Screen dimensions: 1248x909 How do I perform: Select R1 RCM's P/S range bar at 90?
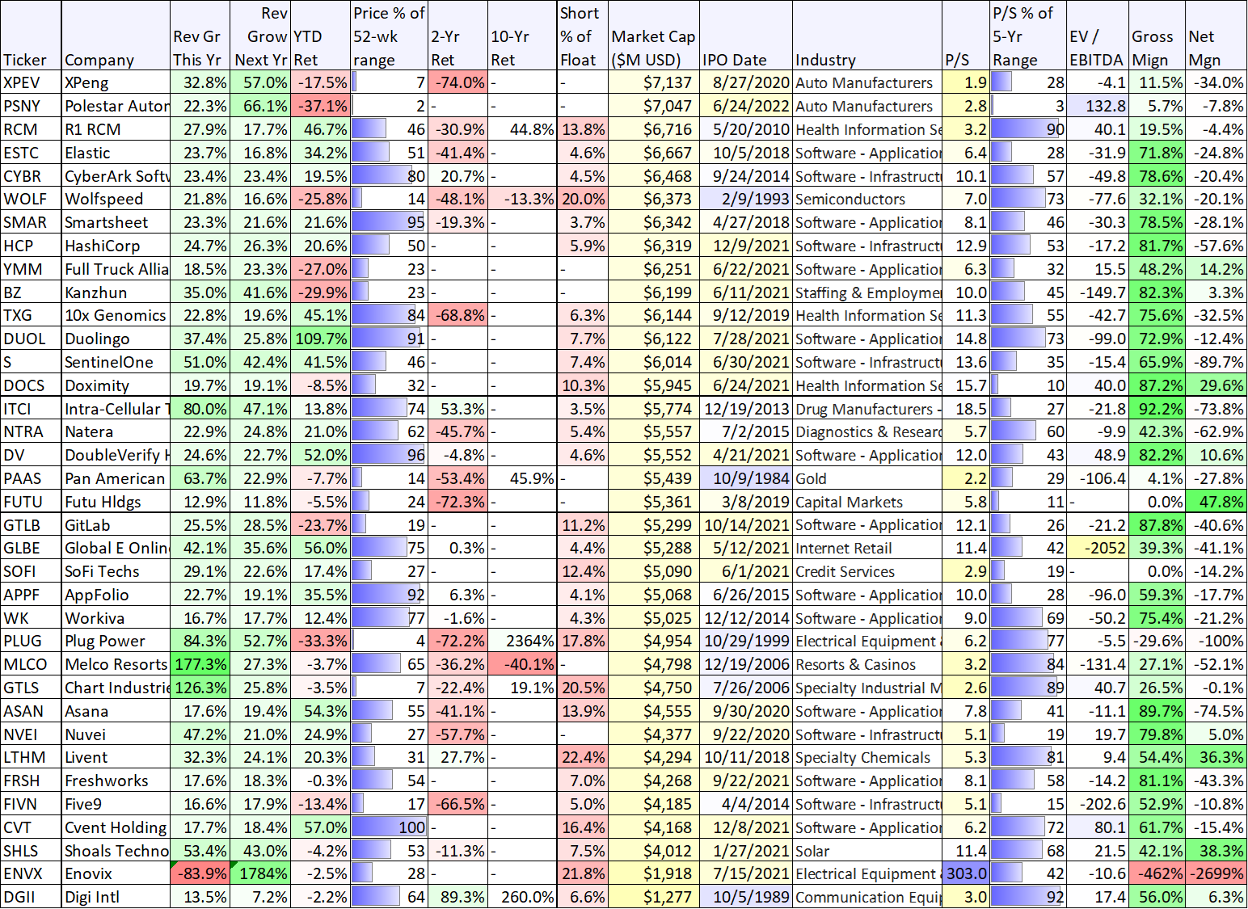pos(1027,129)
